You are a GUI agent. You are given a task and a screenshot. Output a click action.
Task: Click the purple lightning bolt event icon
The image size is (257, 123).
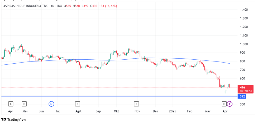pyautogui.click(x=230, y=104)
